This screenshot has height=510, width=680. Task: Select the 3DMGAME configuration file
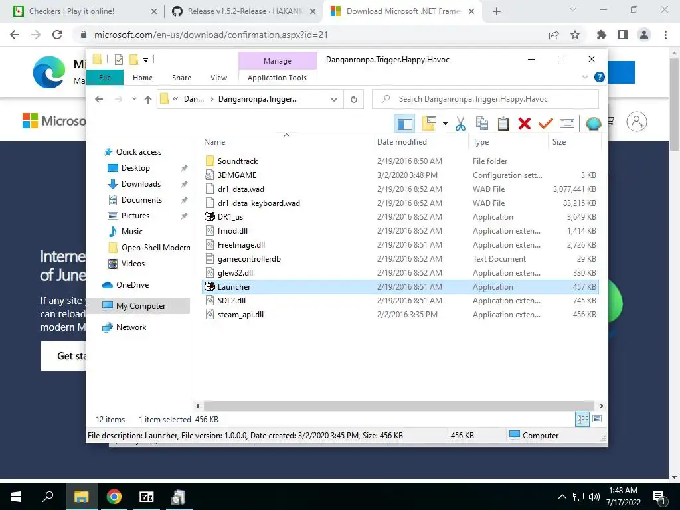[237, 175]
